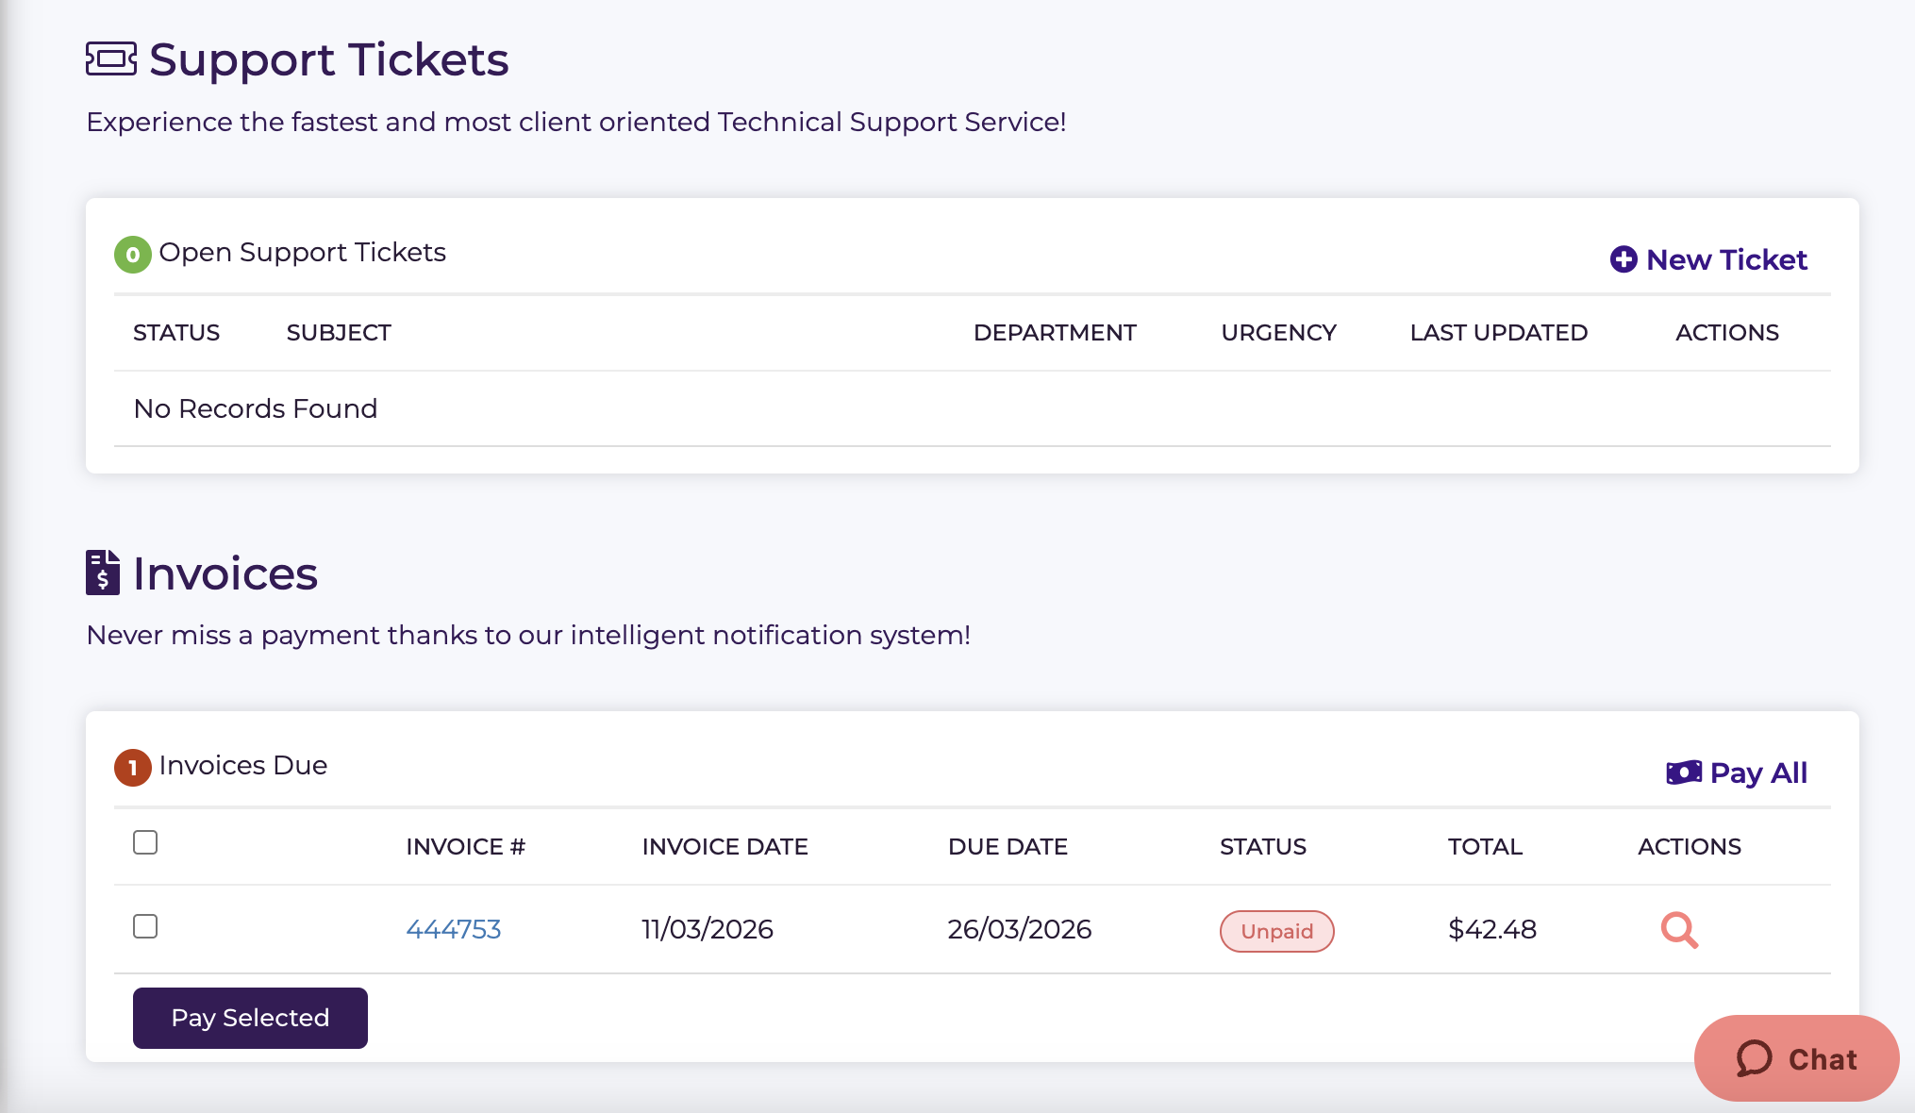Click the INVOICE # column header
Image resolution: width=1915 pixels, height=1113 pixels.
click(466, 847)
